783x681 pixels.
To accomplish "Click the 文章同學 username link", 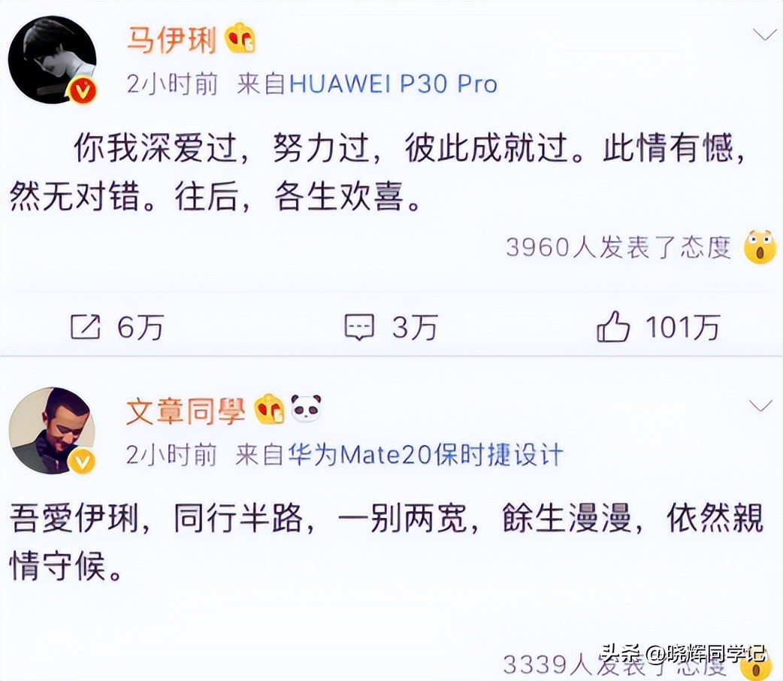I will [186, 410].
